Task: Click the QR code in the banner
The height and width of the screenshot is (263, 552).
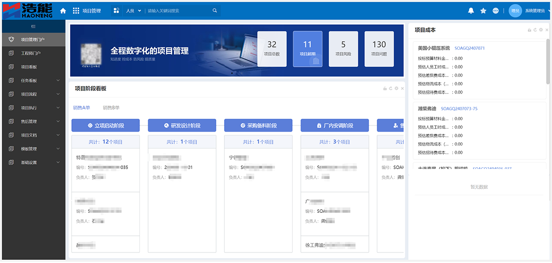Action: point(91,54)
